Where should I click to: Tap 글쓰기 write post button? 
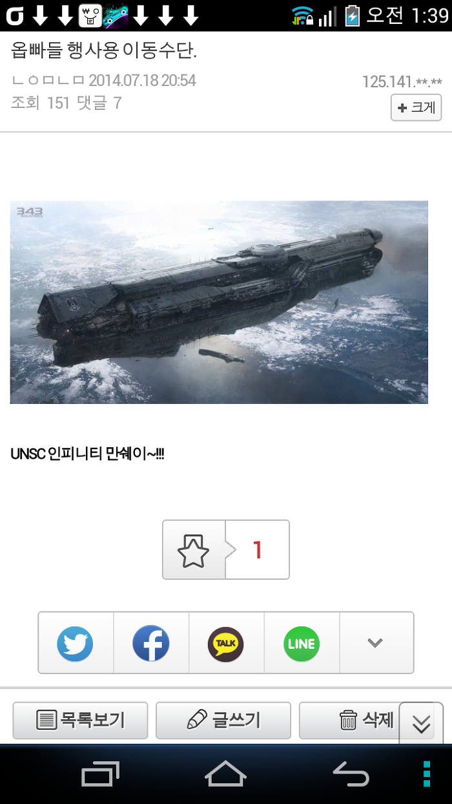(x=223, y=720)
